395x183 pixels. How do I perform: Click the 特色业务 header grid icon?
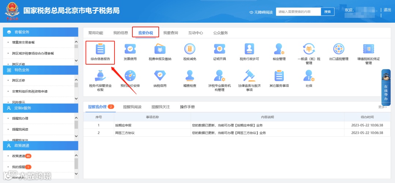(9, 70)
